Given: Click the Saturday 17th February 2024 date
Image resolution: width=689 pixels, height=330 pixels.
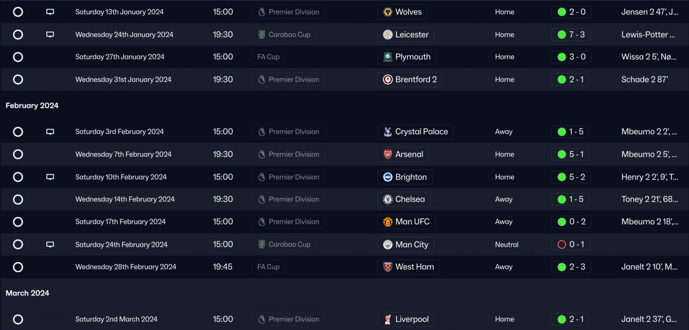Looking at the screenshot, I should pos(121,222).
